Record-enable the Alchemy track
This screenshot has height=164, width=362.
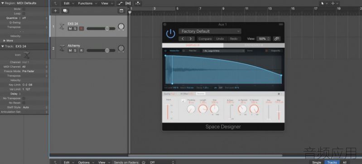[81, 50]
